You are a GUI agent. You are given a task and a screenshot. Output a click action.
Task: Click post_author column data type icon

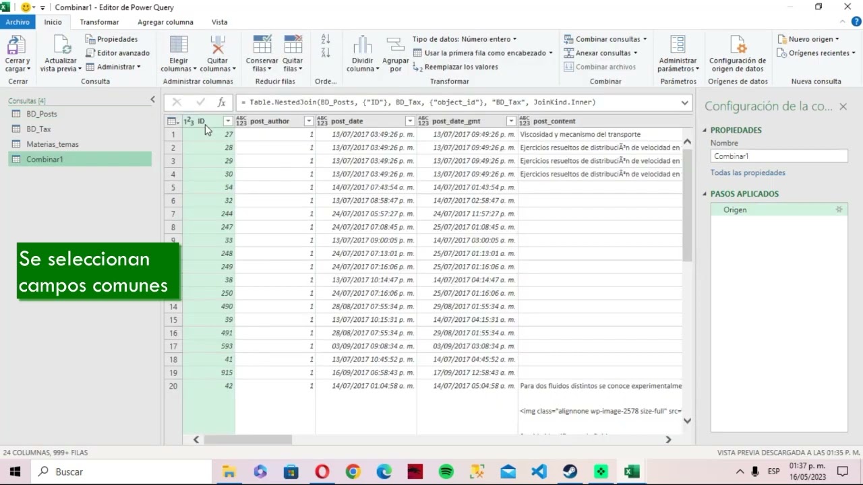tap(241, 121)
